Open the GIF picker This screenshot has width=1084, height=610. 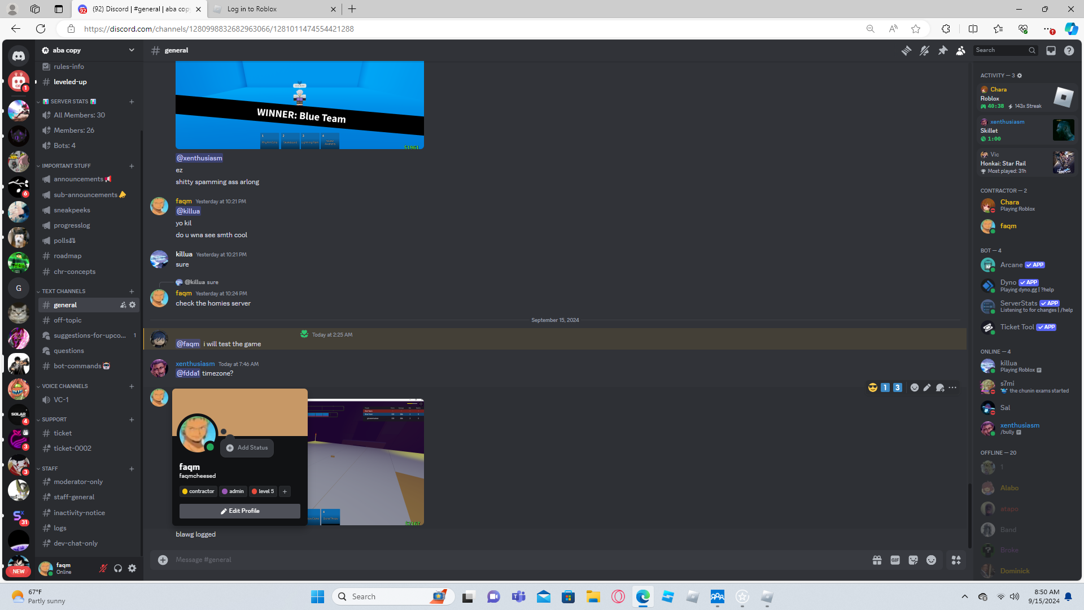[x=895, y=560]
